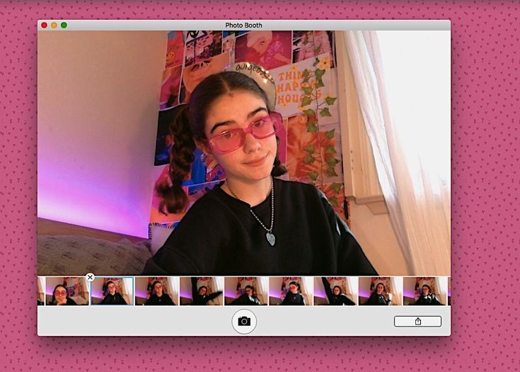Click the main photo preview
The image size is (520, 372).
244,153
